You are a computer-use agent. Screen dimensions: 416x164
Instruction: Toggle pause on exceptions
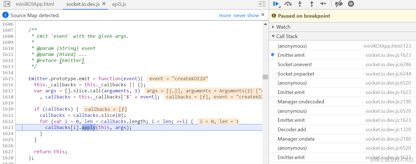[351, 4]
